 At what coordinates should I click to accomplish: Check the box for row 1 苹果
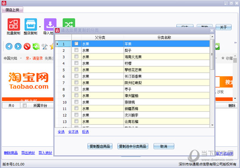pos(76,44)
